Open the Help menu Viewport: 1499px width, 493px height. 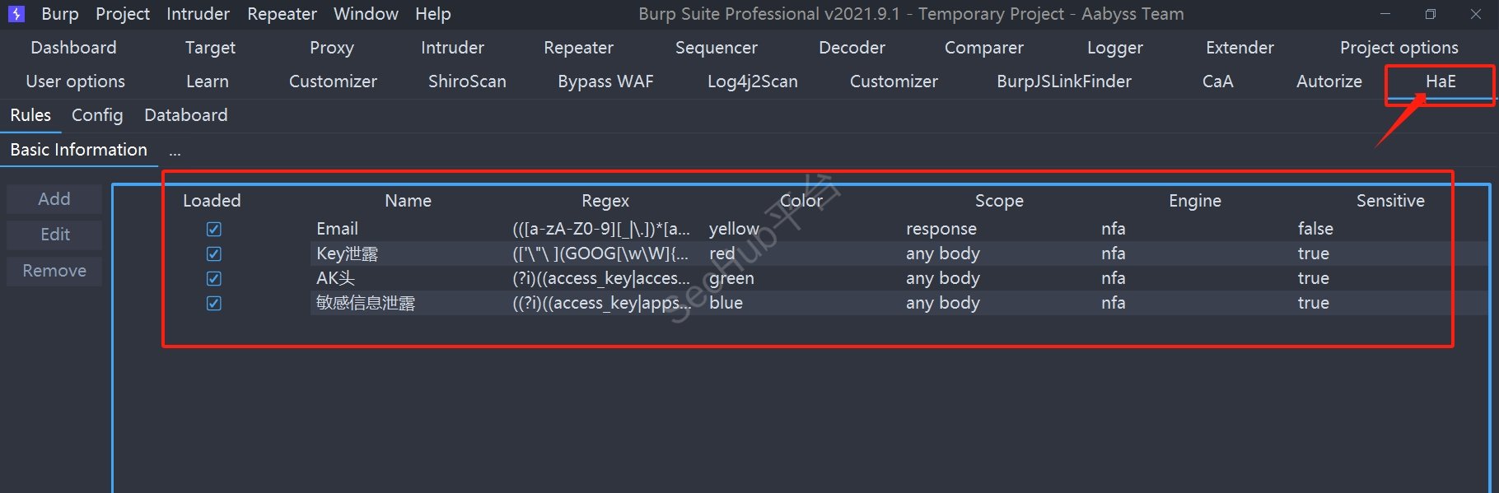(432, 14)
